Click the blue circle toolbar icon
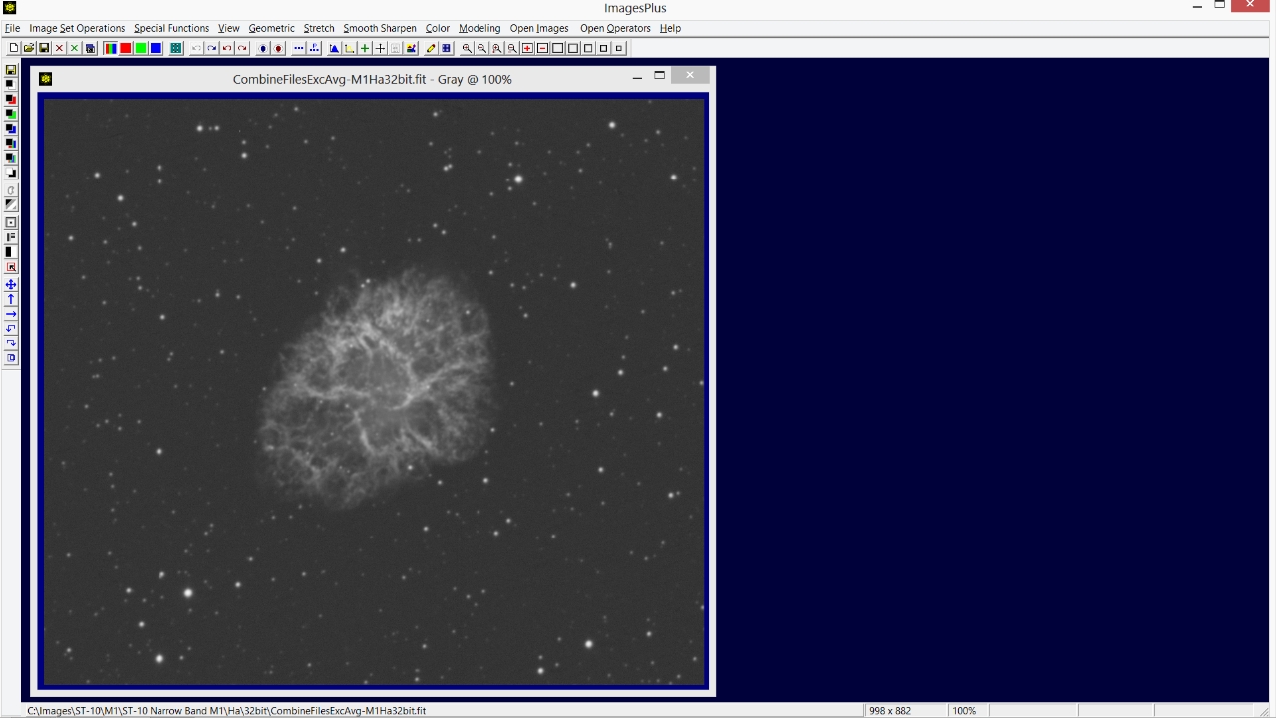1276x718 pixels. click(x=263, y=48)
